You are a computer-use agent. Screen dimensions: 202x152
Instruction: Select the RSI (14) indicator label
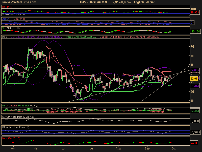7,7
